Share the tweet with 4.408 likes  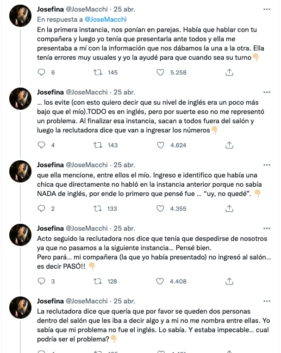click(x=229, y=281)
